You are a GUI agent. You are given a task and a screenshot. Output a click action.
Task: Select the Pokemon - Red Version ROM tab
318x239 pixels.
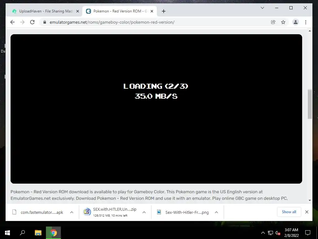coord(119,11)
